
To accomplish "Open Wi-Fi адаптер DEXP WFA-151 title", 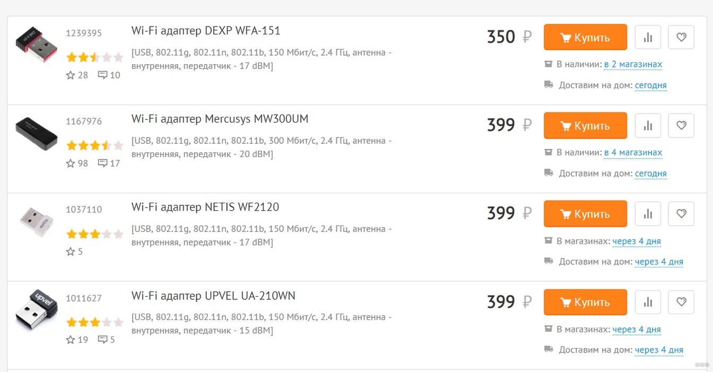I will pyautogui.click(x=206, y=31).
